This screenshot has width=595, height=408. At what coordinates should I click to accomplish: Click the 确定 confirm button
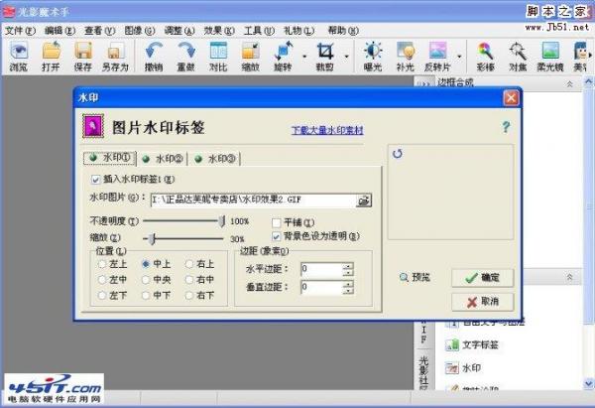(x=482, y=278)
